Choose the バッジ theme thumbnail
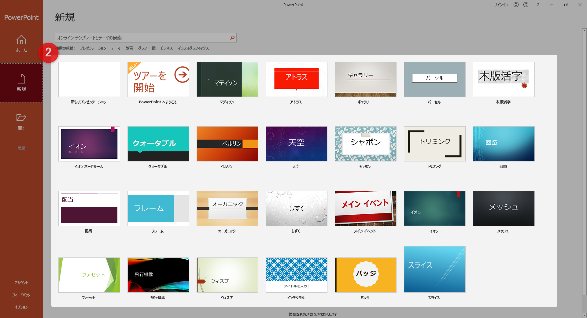 [366, 275]
